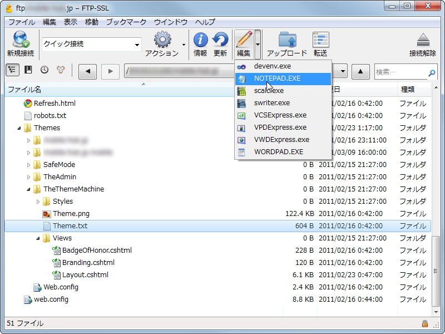445x334 pixels.
Task: Click the 122.4 KB size value
Action: [x=299, y=214]
